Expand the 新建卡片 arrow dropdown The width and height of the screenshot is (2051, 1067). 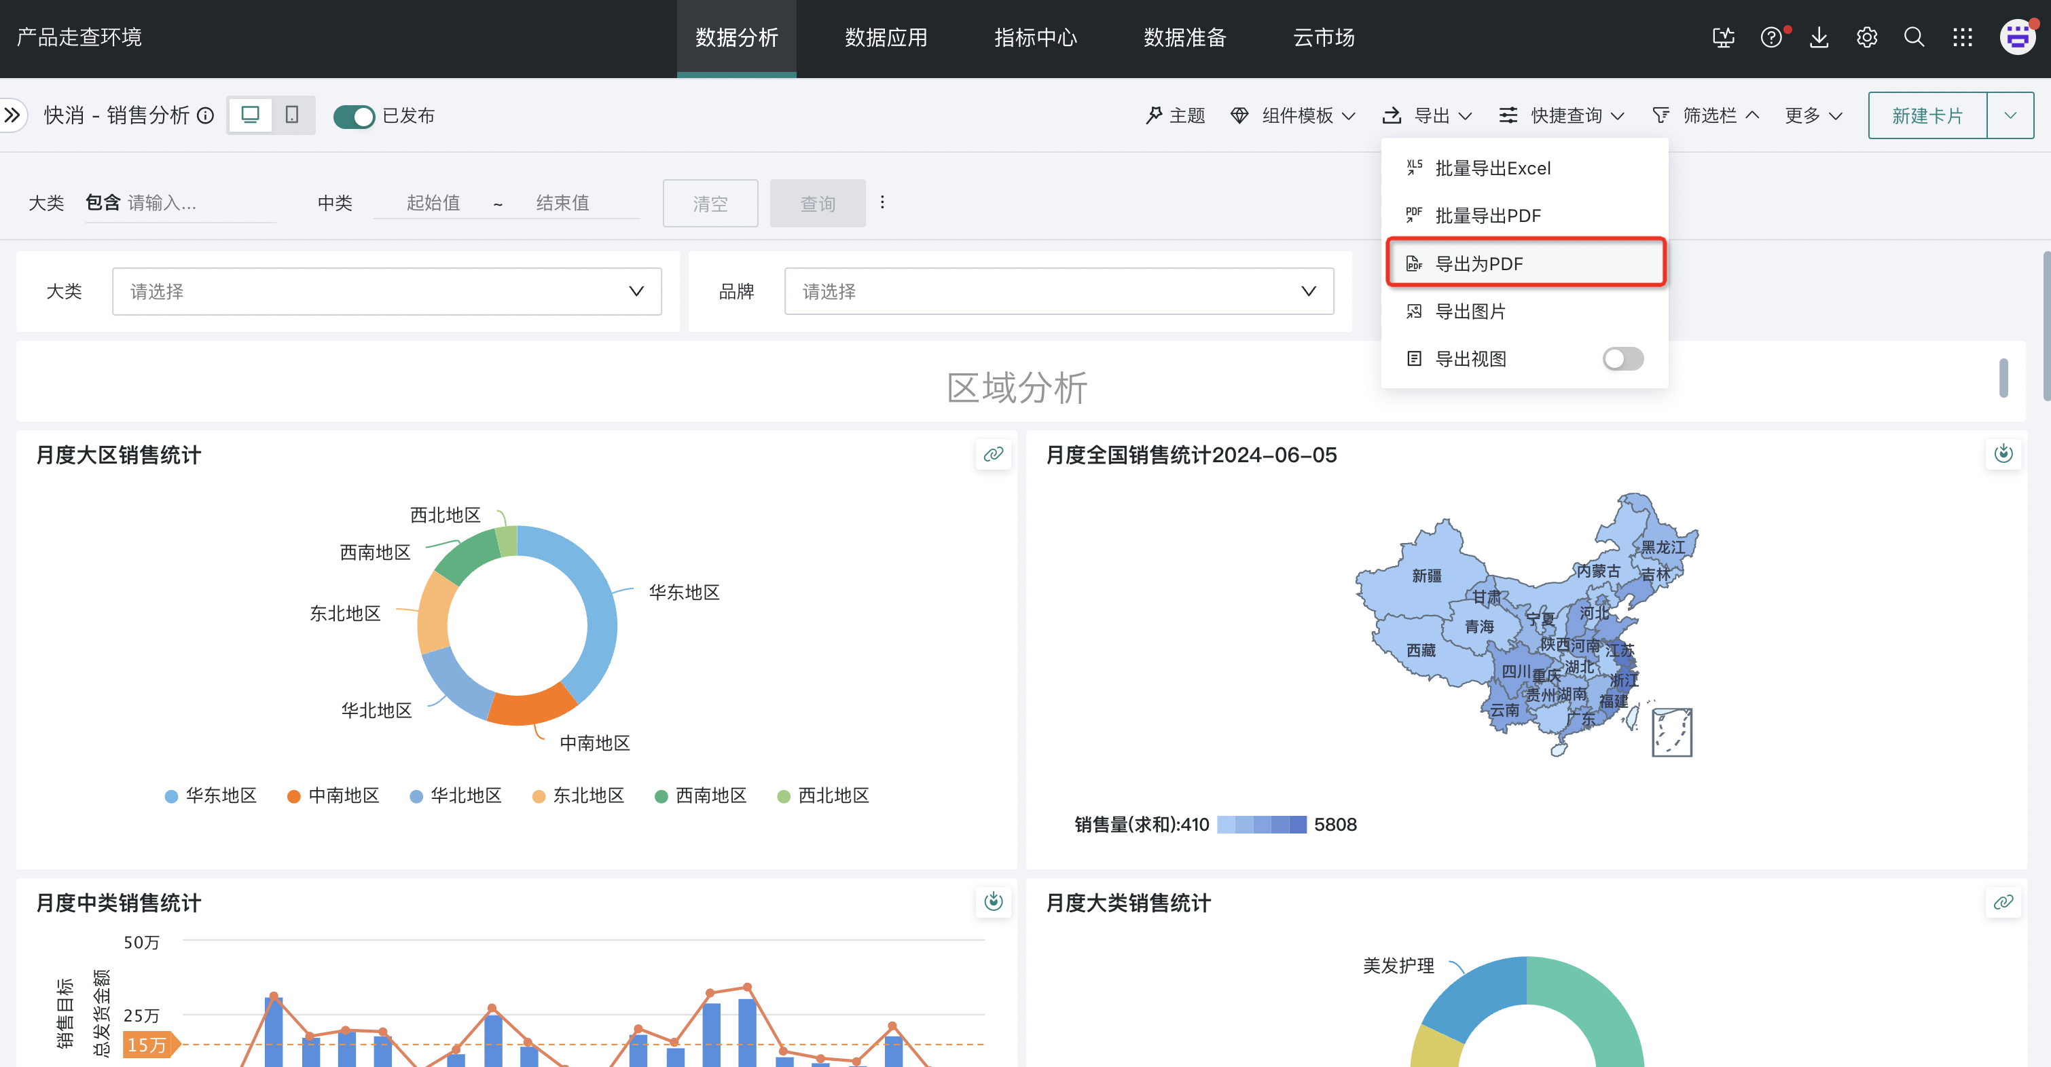click(x=2010, y=115)
